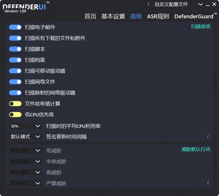Click the Version: 1.00 text

(x=15, y=11)
